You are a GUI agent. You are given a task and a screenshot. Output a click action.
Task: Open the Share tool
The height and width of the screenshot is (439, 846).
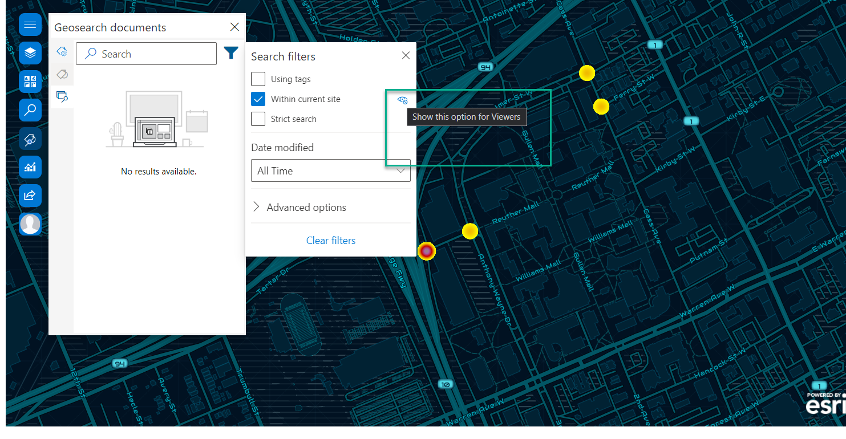[30, 196]
